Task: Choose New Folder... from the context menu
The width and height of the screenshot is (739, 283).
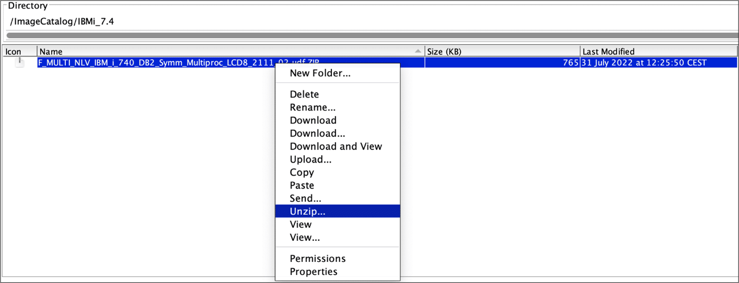Action: (x=320, y=73)
